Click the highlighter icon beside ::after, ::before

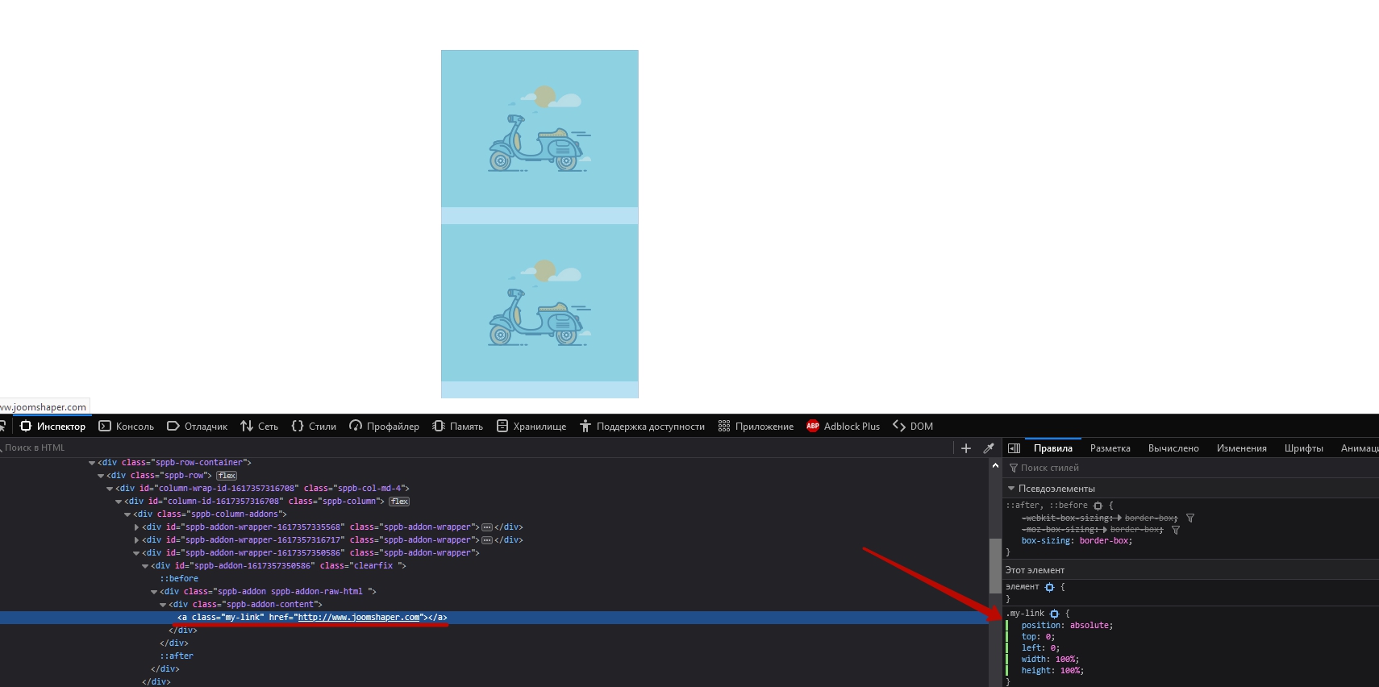1098,506
